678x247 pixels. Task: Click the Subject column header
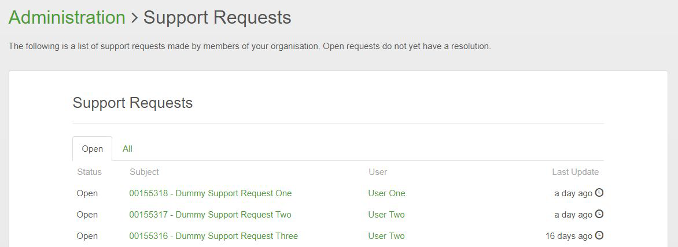point(144,172)
